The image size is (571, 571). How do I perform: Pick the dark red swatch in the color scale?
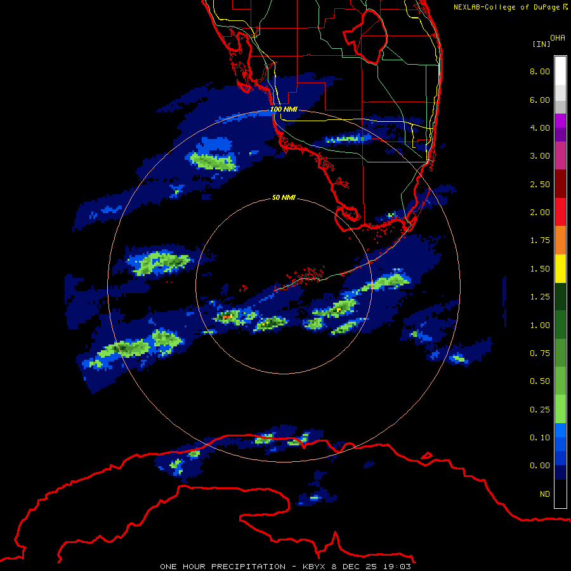pos(560,184)
